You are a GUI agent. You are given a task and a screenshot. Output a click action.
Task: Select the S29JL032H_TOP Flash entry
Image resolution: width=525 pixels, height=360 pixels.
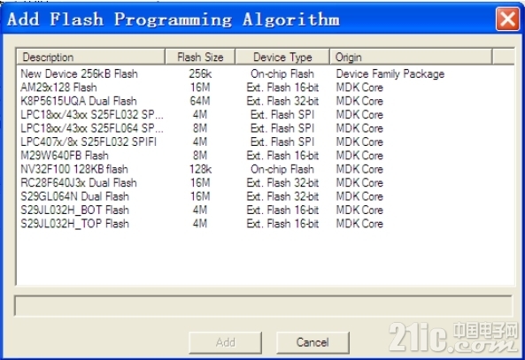tap(74, 224)
